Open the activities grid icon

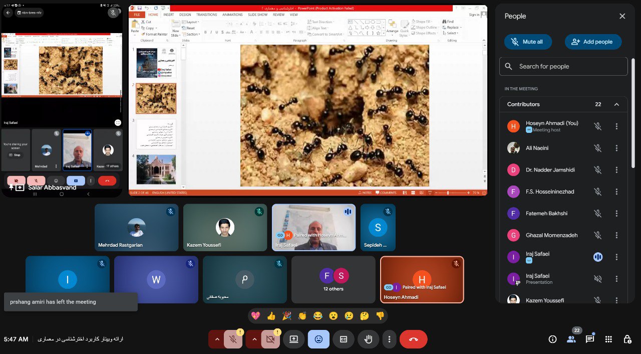click(608, 339)
